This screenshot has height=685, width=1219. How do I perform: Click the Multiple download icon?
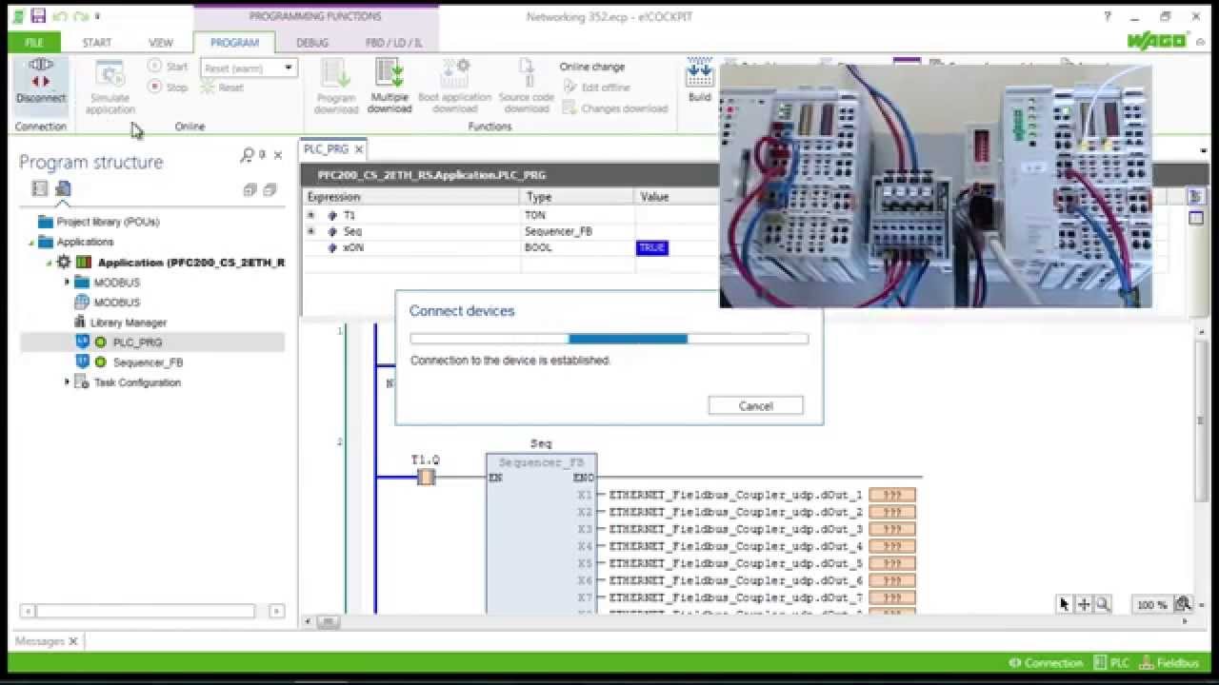[390, 74]
